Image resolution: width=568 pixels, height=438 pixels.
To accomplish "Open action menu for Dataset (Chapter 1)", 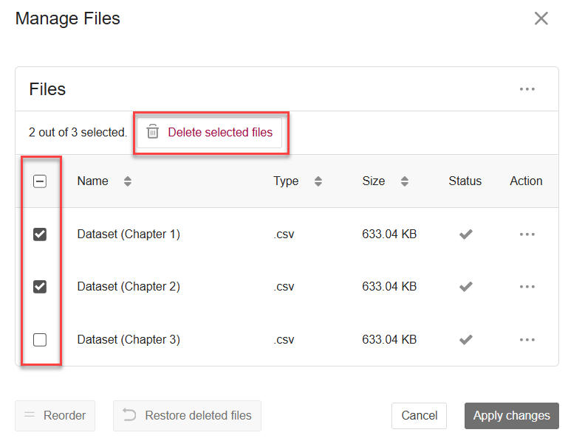I will [x=527, y=234].
